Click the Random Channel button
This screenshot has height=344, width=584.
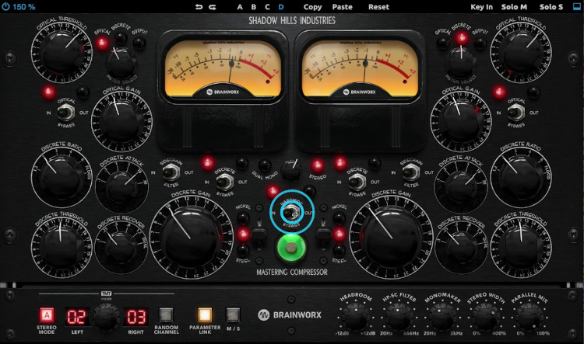tap(166, 315)
